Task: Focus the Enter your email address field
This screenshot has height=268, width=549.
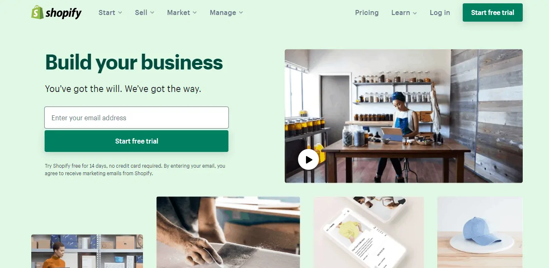Action: point(136,118)
